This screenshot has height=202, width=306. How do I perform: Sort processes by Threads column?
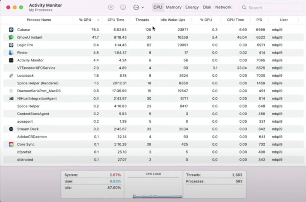click(x=142, y=20)
